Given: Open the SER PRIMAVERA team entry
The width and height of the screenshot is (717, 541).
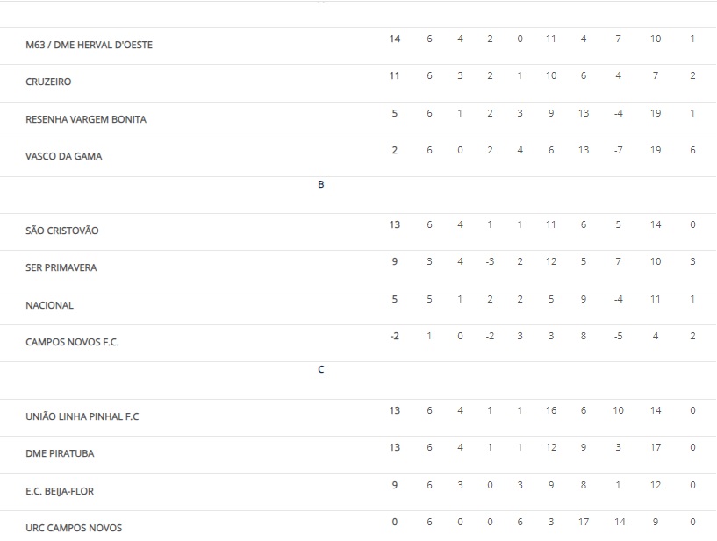Looking at the screenshot, I should [61, 267].
